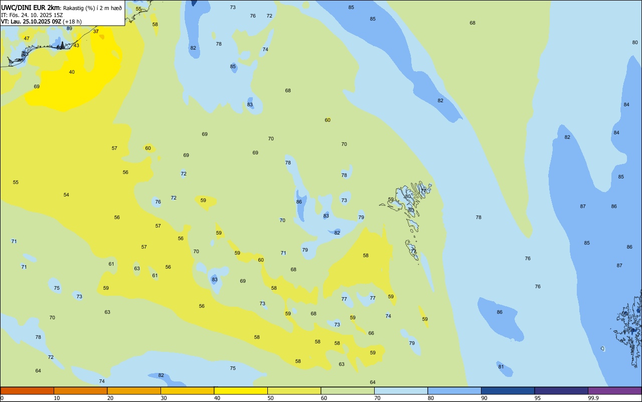Click the humidity value '66' on the map
Screen dimensions: 642x402
click(x=371, y=333)
